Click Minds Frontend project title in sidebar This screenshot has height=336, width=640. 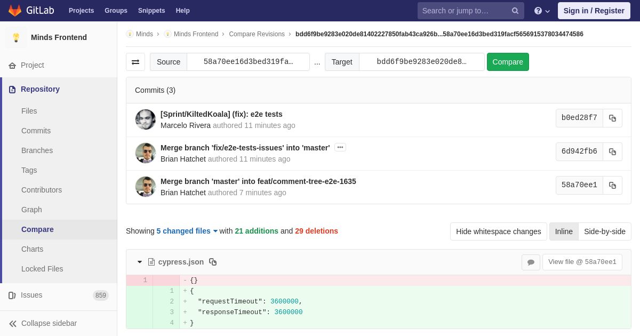tap(59, 37)
